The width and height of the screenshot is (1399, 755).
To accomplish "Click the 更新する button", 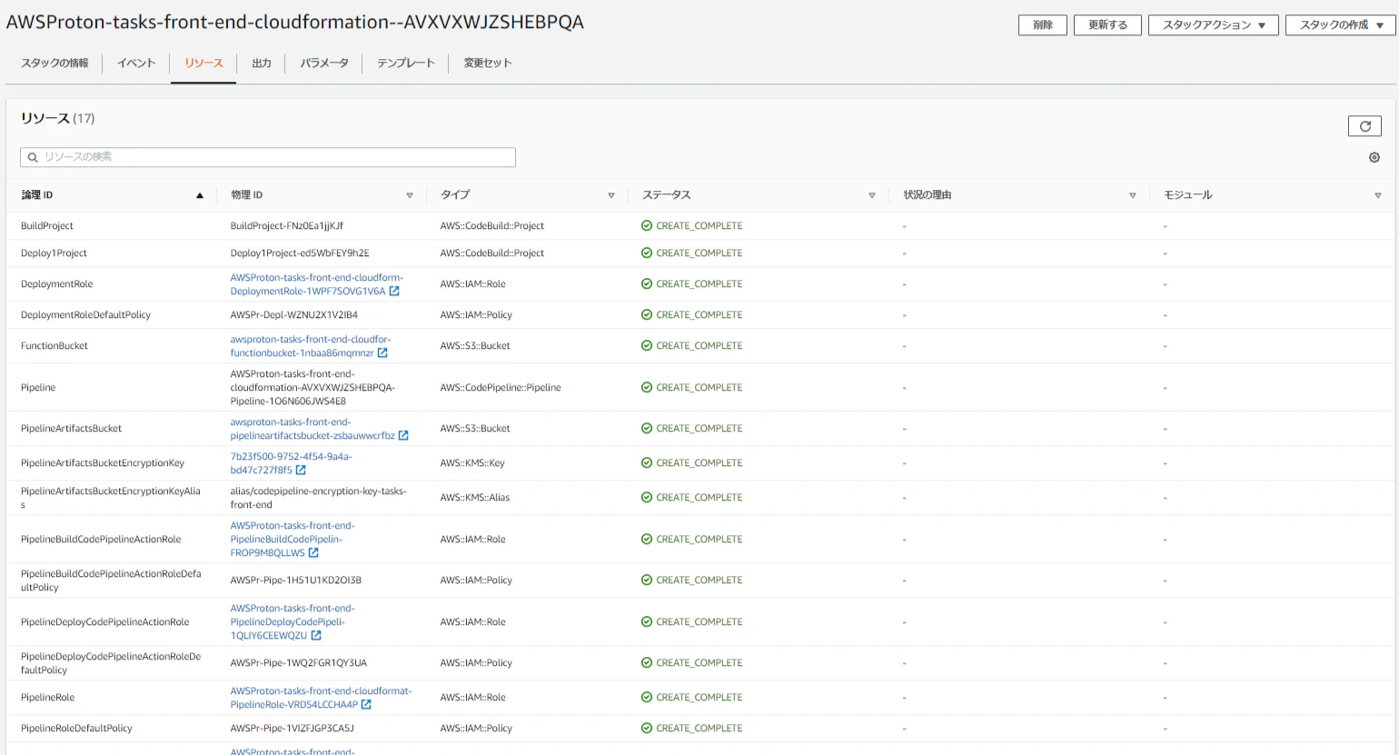I will coord(1107,25).
